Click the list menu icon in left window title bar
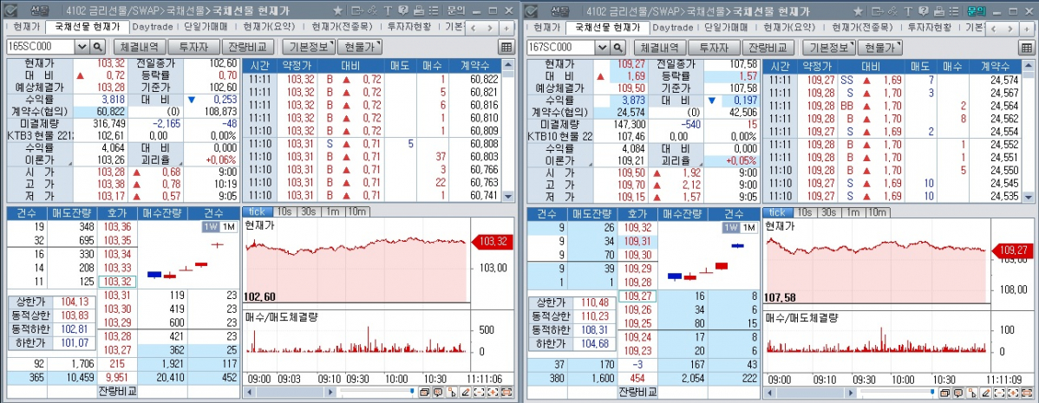The image size is (1039, 403). (x=434, y=10)
